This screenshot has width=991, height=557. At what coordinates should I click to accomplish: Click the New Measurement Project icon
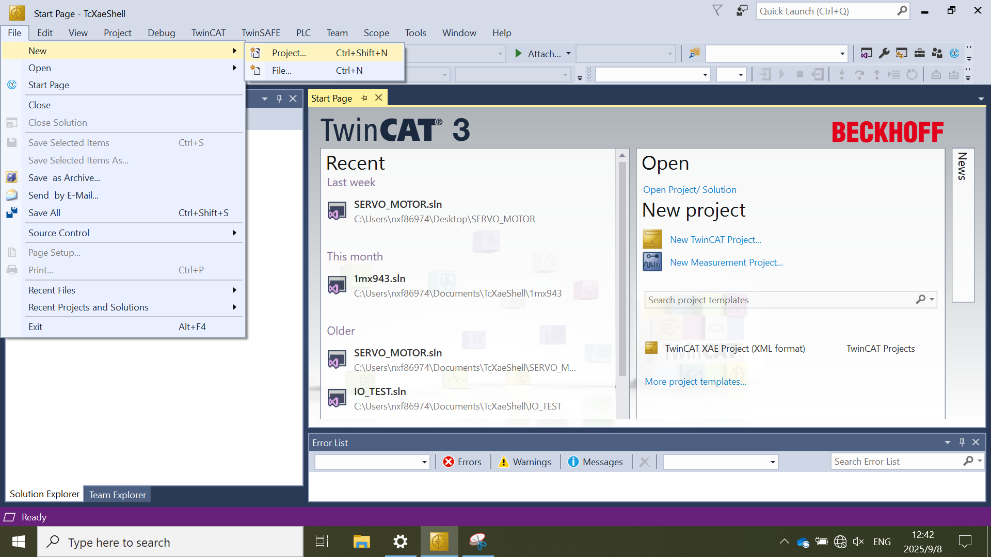point(652,262)
